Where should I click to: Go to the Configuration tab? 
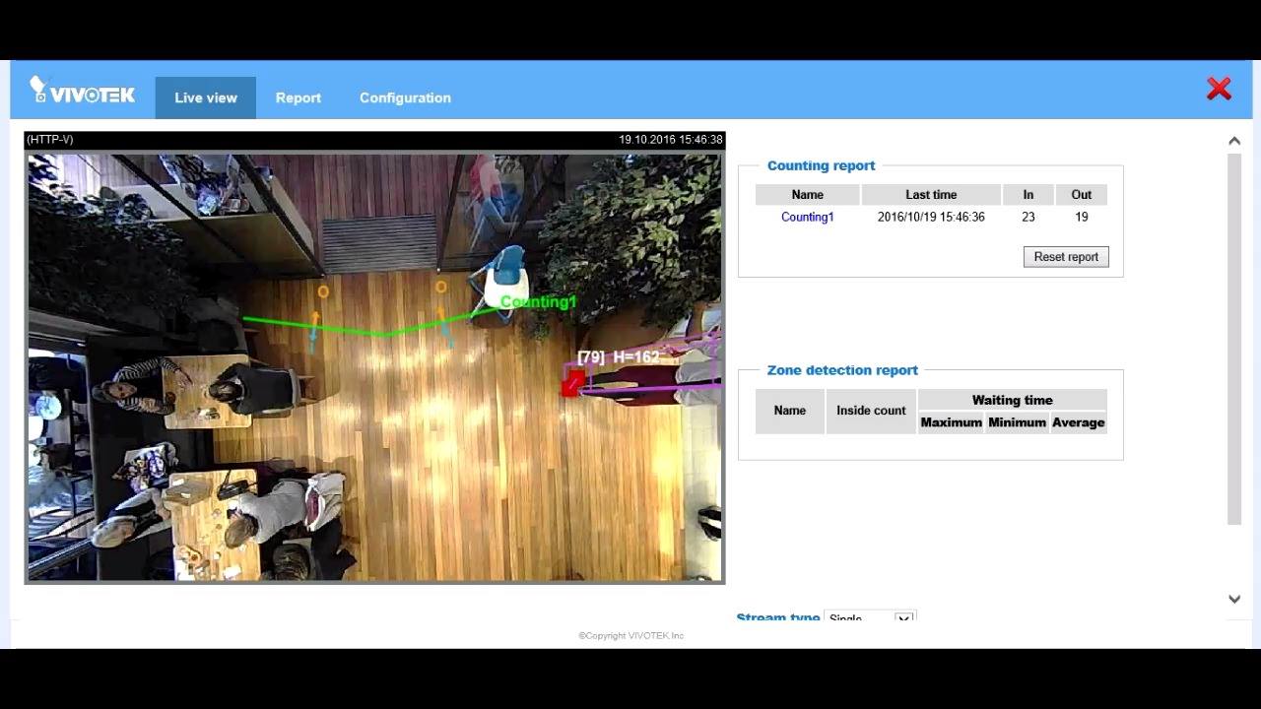click(x=405, y=97)
